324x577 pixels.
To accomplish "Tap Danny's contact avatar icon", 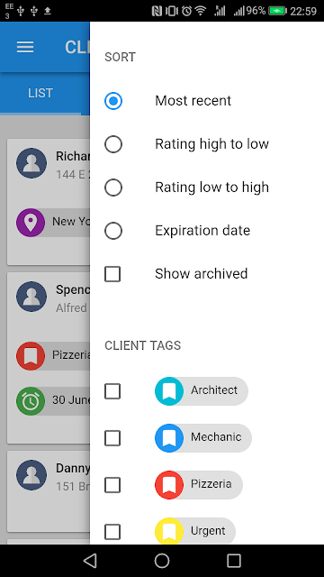I will click(31, 475).
